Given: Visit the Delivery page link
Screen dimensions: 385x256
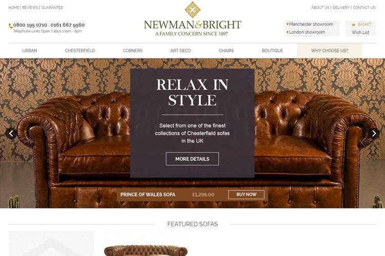Looking at the screenshot, I should coord(341,8).
